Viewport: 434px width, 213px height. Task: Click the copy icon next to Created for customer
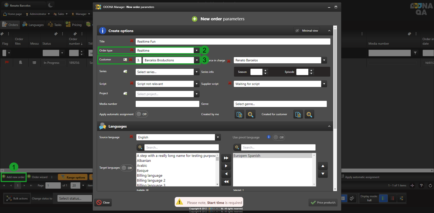[298, 114]
